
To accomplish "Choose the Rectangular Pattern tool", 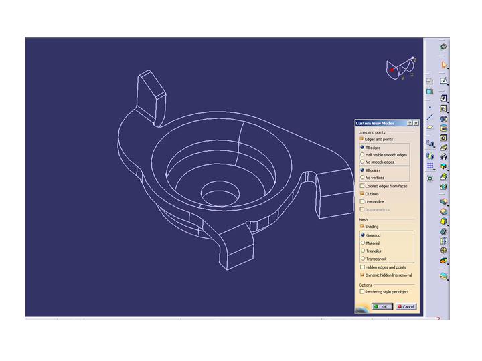I will click(430, 166).
